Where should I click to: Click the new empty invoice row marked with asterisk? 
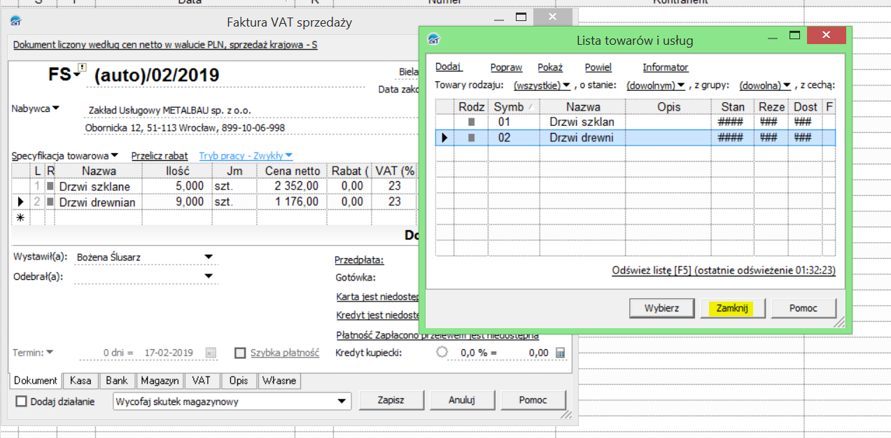pos(213,218)
